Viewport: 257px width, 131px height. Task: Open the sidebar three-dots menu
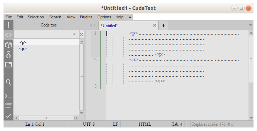point(8,25)
